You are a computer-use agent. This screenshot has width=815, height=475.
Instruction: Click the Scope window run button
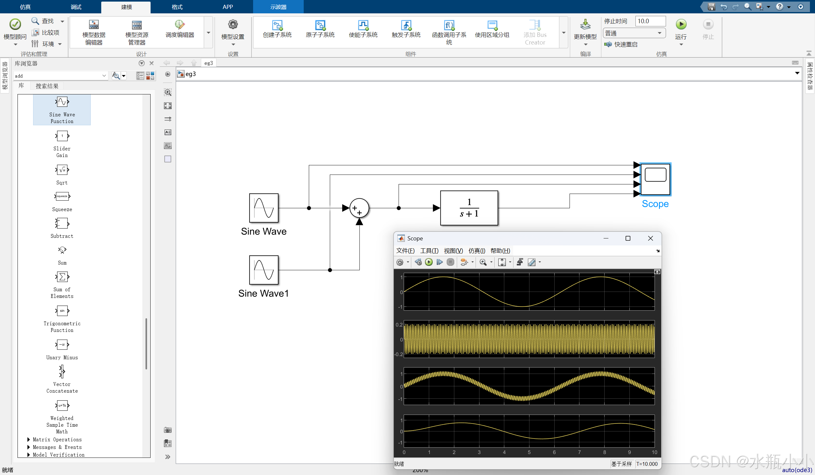[429, 262]
